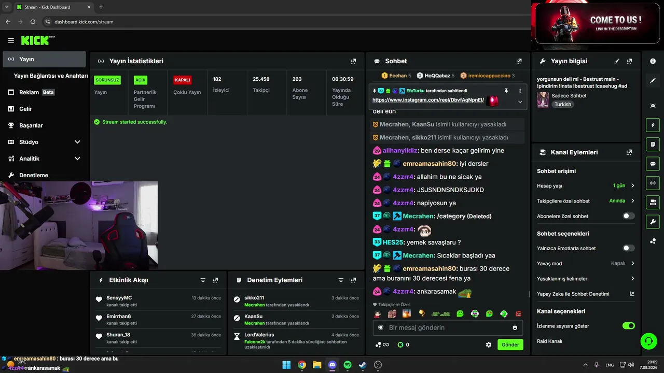Pop out the Kanal Eylemleri panel
Screen dimensions: 664x373
click(x=629, y=152)
